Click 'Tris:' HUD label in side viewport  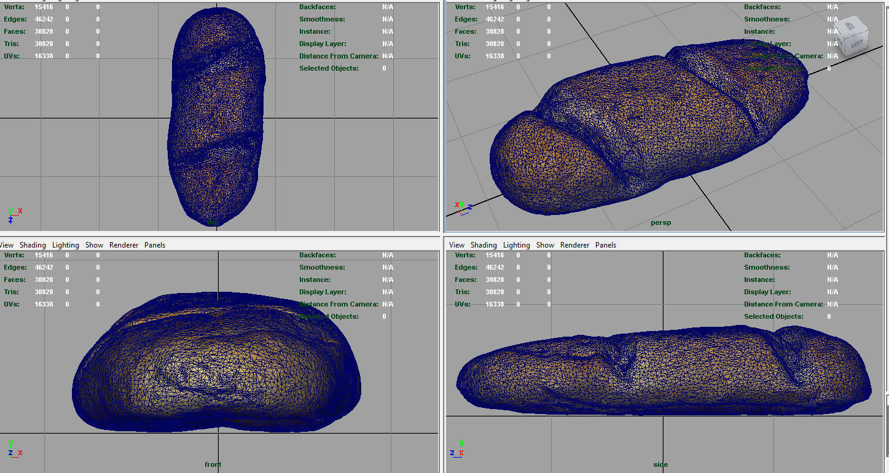tap(462, 292)
